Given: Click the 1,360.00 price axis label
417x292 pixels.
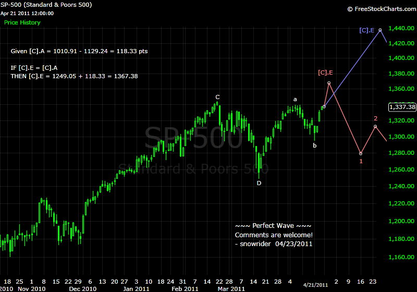Looking at the screenshot, I should pos(401,89).
